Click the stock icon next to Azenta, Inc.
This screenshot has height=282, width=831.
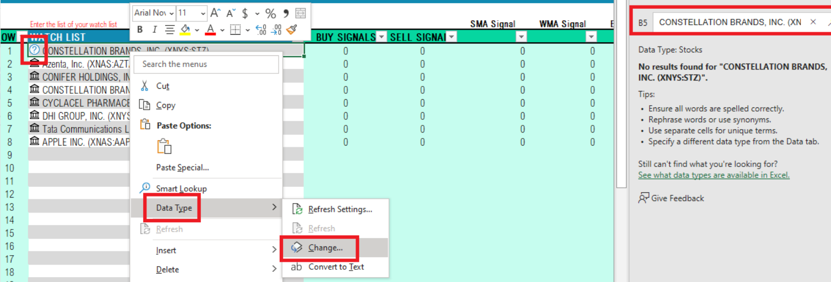tap(35, 63)
